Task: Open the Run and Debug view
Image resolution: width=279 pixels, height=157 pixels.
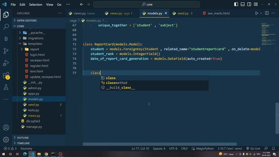Action: click(6, 63)
